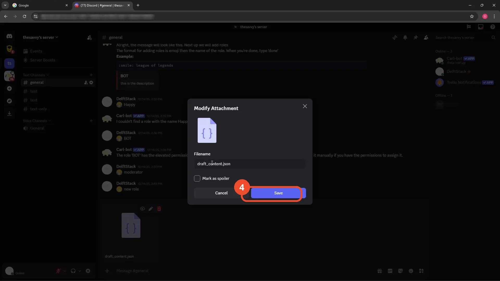
Task: Search thesavvy's server field
Action: pyautogui.click(x=465, y=37)
